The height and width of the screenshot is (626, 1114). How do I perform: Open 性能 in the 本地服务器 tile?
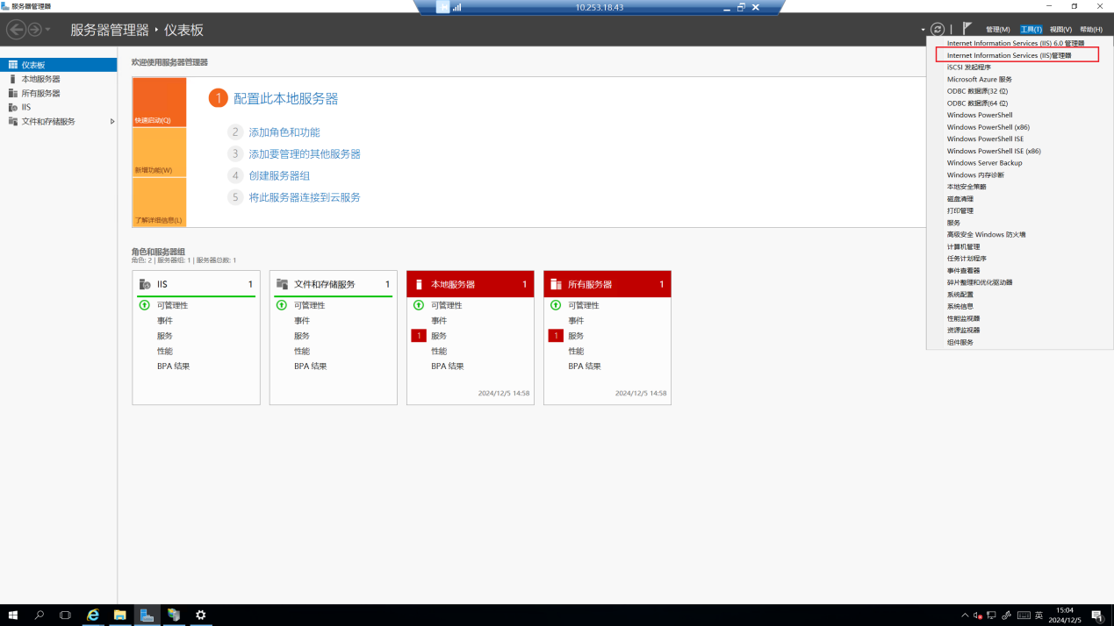(439, 352)
